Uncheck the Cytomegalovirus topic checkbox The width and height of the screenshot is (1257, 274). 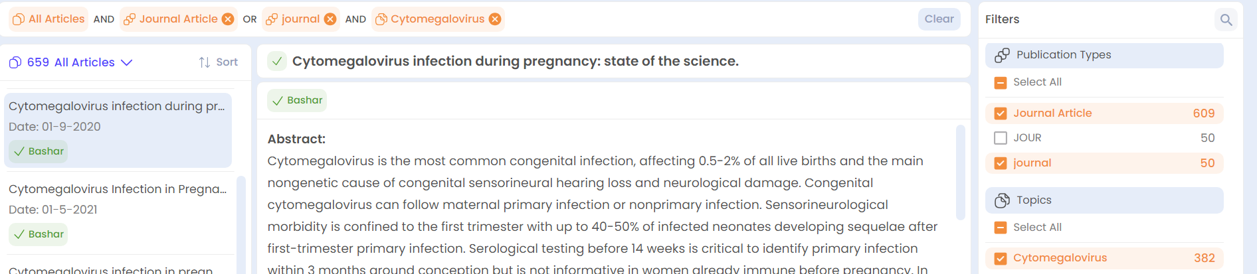click(x=1001, y=259)
